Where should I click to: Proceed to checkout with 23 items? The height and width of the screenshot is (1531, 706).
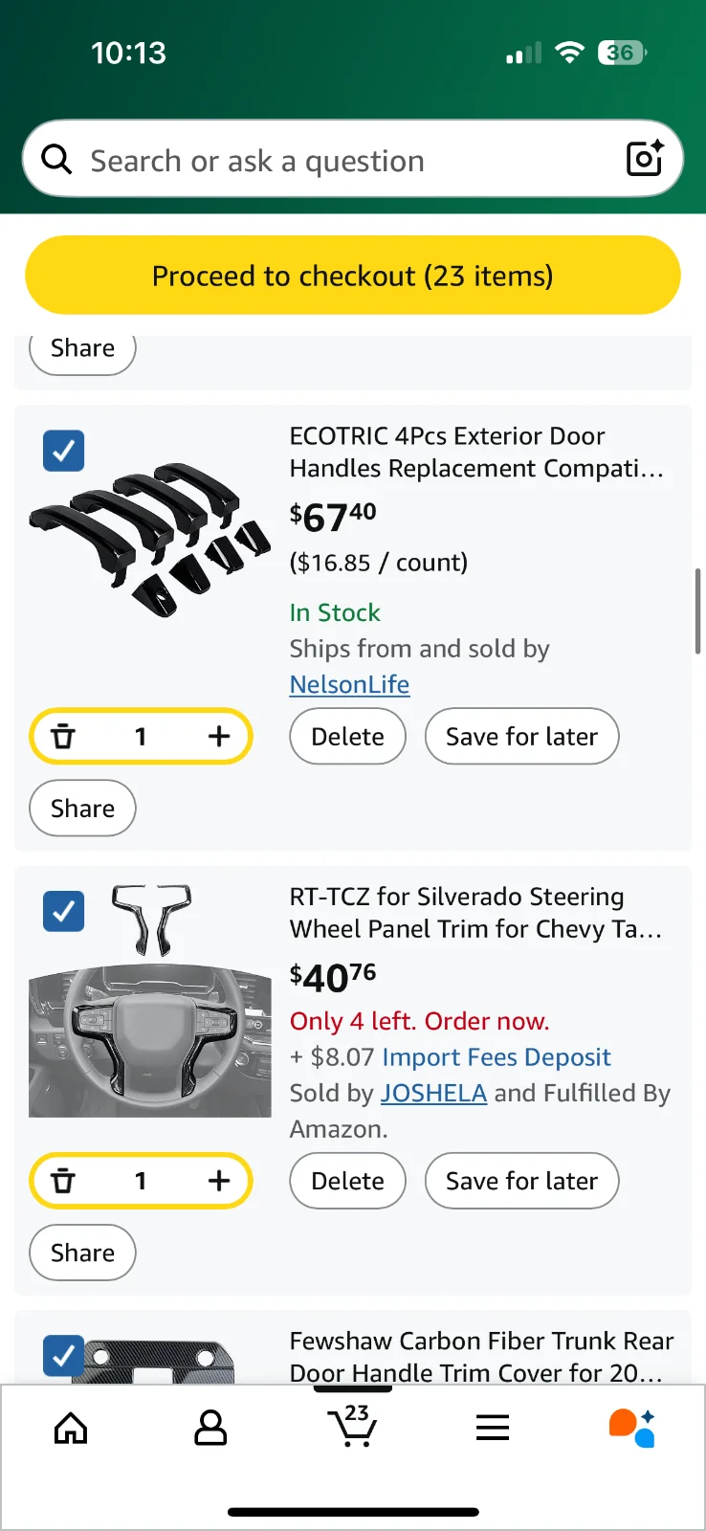353,276
